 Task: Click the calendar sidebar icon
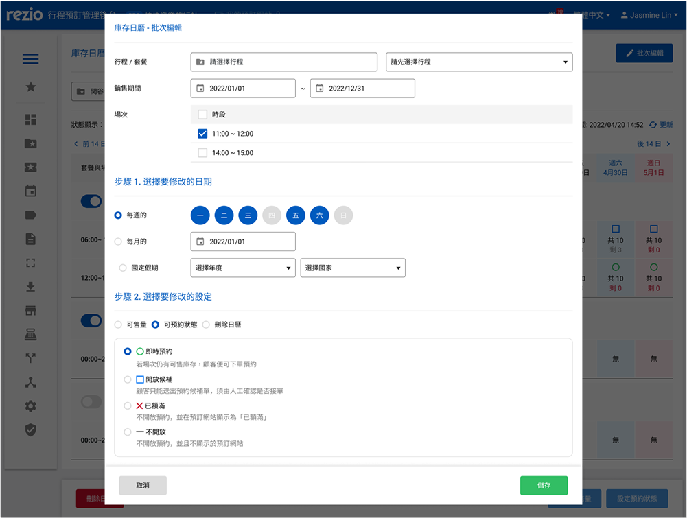[x=31, y=191]
